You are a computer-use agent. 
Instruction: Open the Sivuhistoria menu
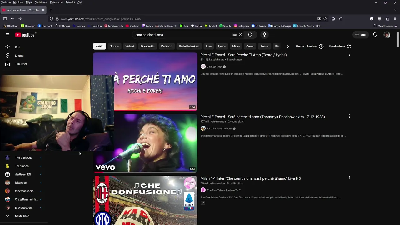pos(41,2)
